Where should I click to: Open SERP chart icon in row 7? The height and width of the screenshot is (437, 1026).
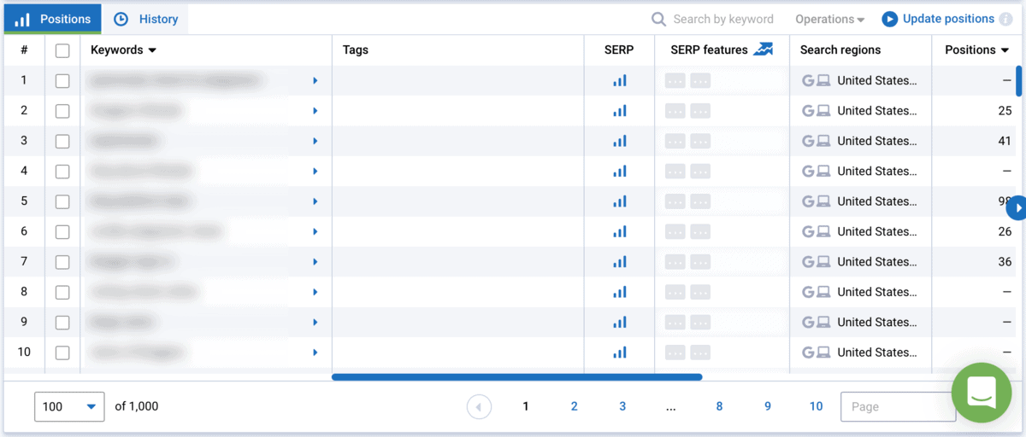click(x=619, y=262)
